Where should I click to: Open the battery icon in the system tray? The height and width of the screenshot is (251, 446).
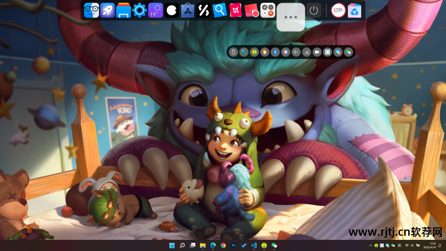pyautogui.click(x=418, y=246)
